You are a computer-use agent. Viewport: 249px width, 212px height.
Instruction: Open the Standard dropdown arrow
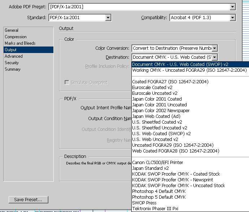[x=108, y=17]
